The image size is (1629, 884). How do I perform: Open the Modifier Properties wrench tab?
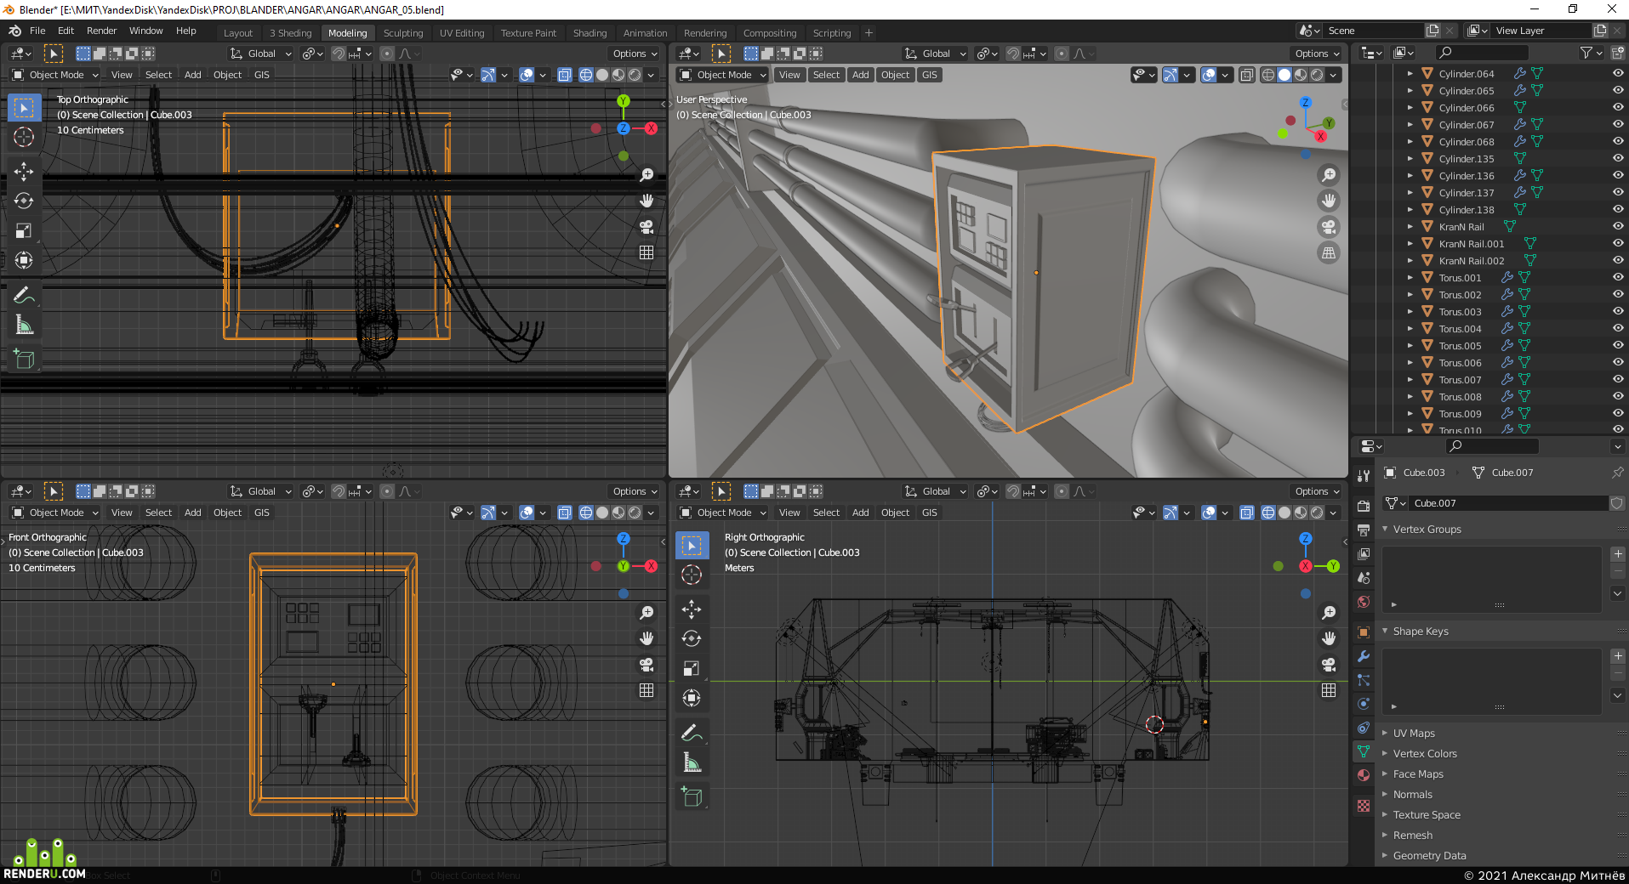1364,656
